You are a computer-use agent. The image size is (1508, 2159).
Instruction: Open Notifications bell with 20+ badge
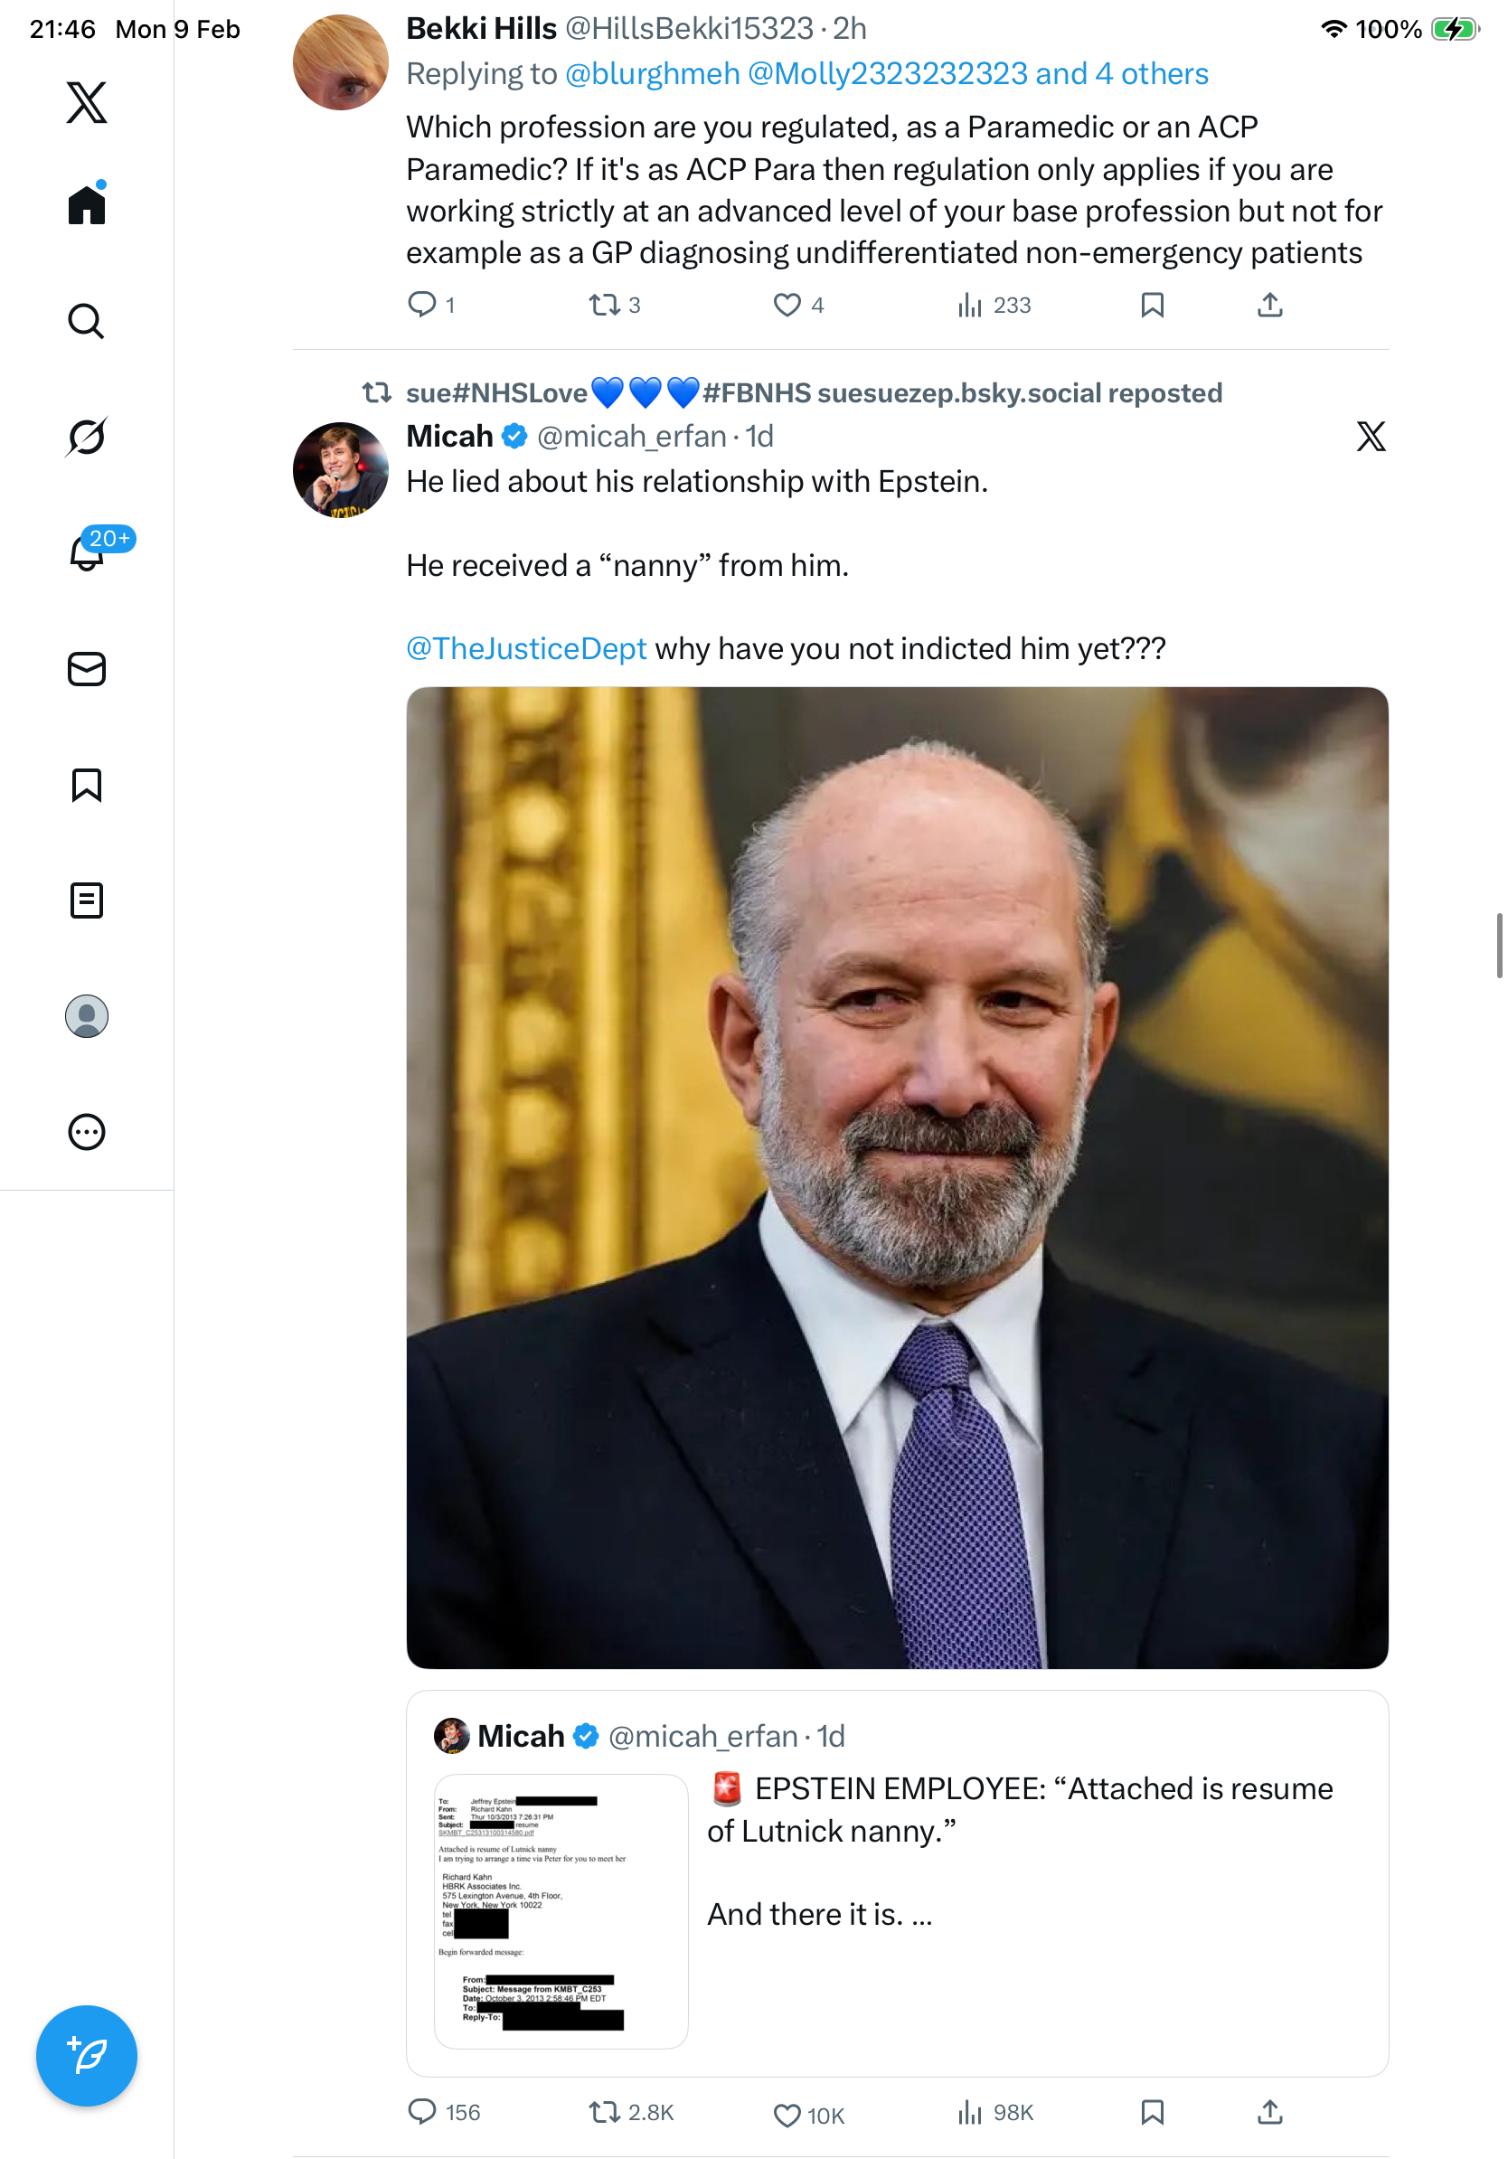(x=87, y=553)
